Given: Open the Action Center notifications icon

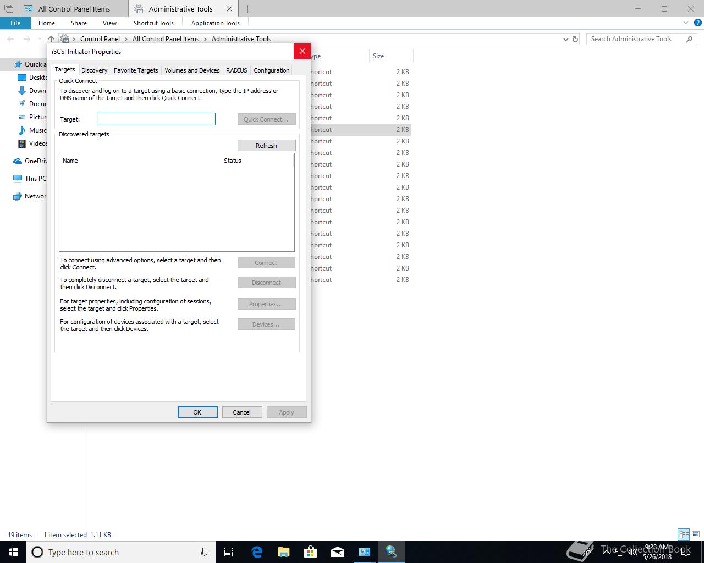Looking at the screenshot, I should pos(685,552).
